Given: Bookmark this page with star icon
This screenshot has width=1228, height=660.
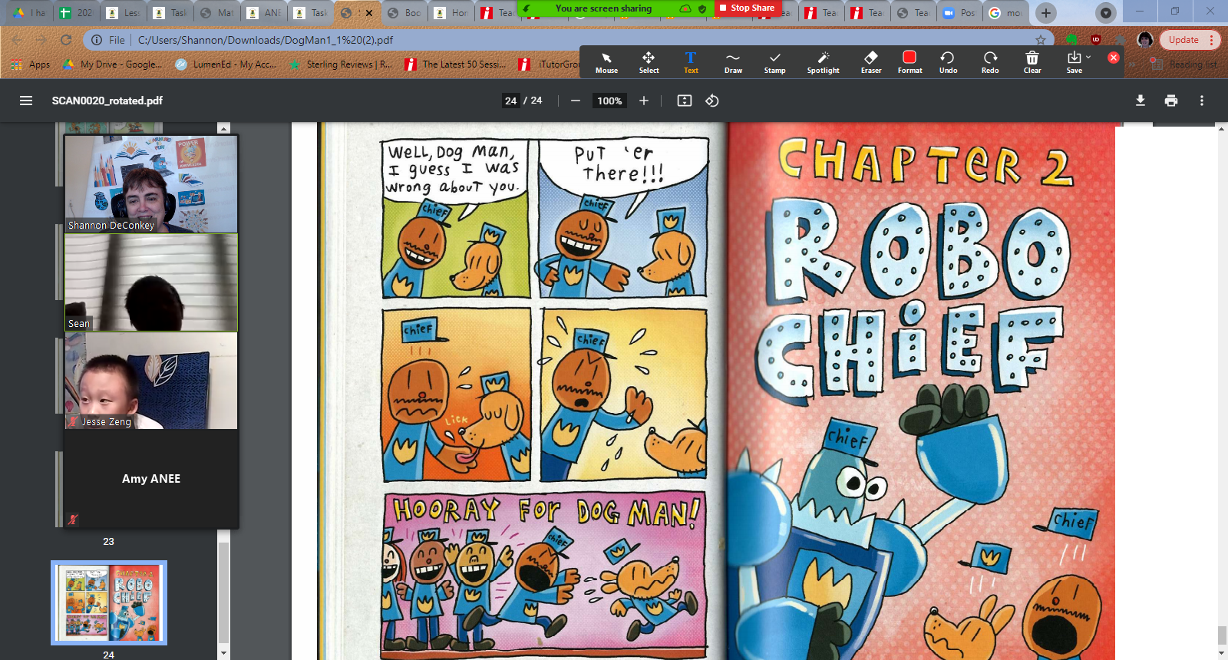Looking at the screenshot, I should pos(1041,40).
